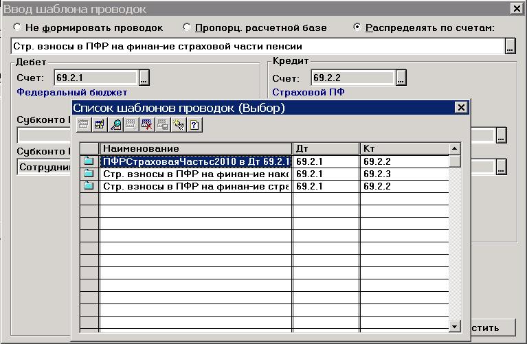This screenshot has width=527, height=344.
Task: Click folder icon of the 69.2.3 credit row
Action: click(89, 173)
